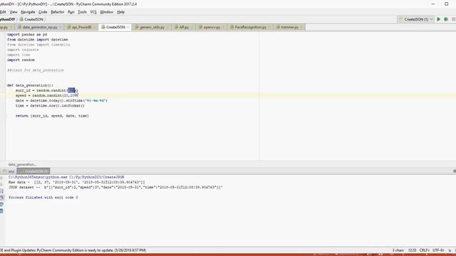Switch to the AR.py editor tab
The height and width of the screenshot is (256, 456).
point(184,27)
